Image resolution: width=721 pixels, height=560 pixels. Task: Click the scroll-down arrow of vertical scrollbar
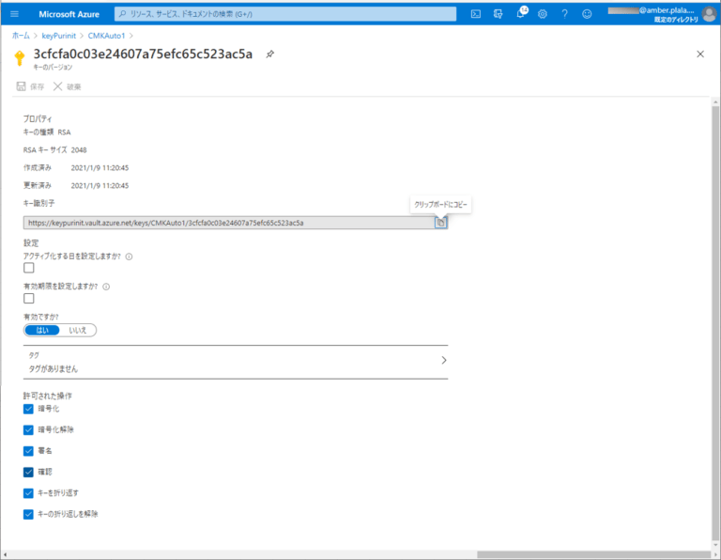tap(715, 545)
